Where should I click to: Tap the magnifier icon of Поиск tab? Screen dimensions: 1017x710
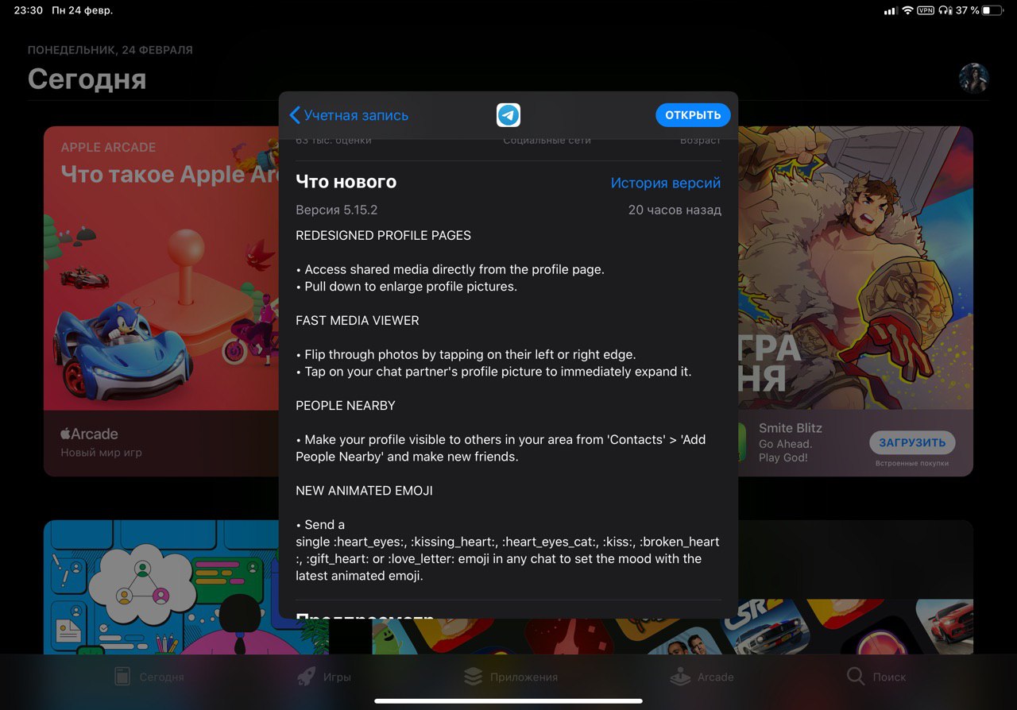(856, 676)
